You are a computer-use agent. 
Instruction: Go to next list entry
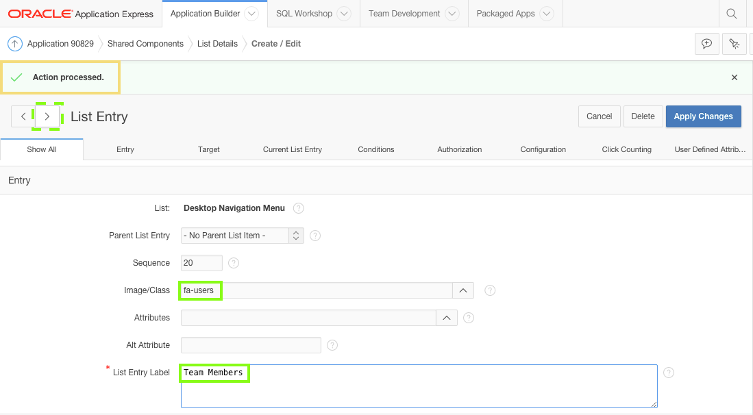click(47, 116)
